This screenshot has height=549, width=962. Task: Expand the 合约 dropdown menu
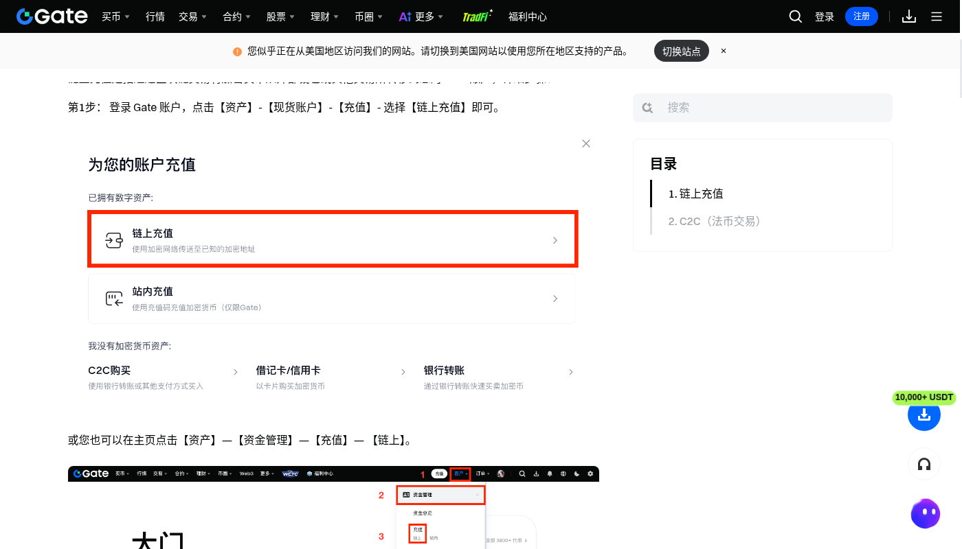coord(237,16)
